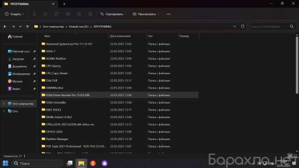This screenshot has width=299, height=168.
Task: Open Task View on the taskbar
Action: coord(70,163)
